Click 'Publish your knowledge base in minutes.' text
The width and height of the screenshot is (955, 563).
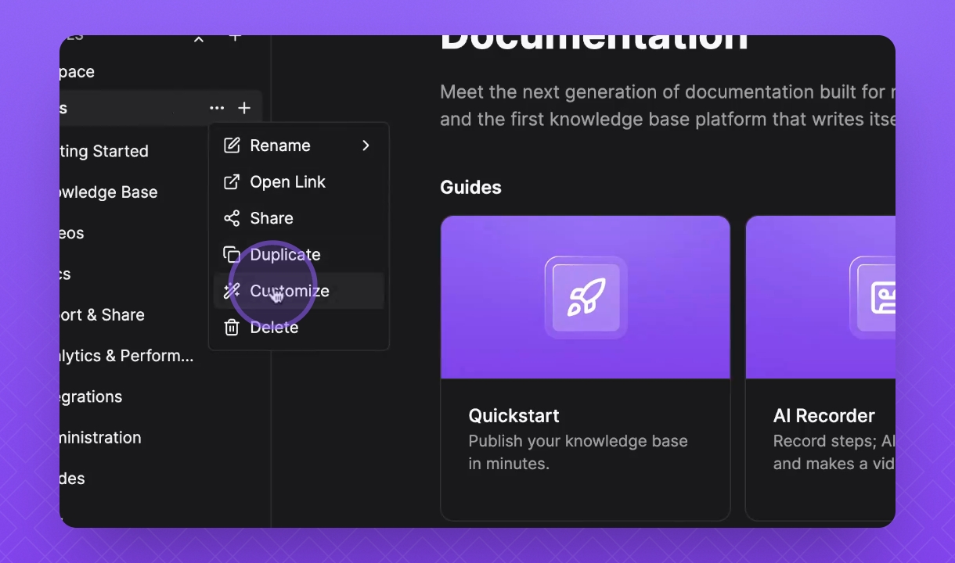coord(578,452)
